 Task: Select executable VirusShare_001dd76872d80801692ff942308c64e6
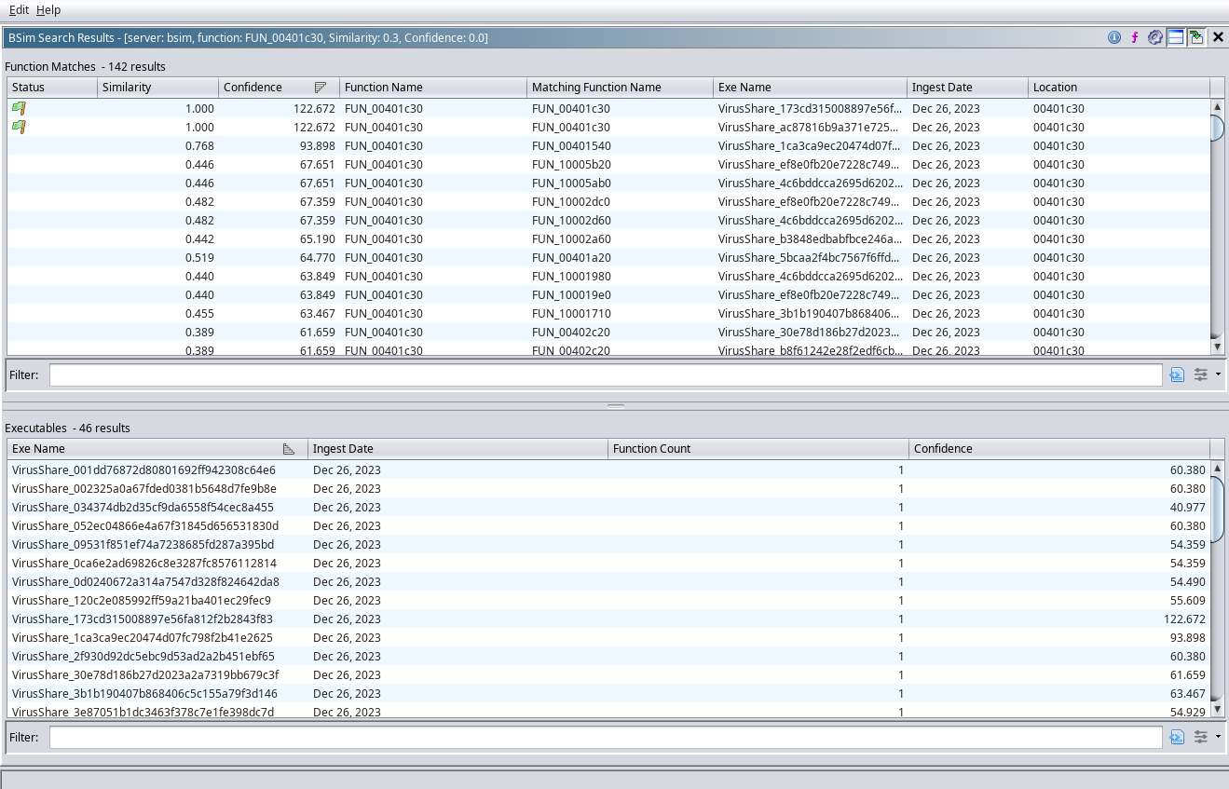(143, 469)
